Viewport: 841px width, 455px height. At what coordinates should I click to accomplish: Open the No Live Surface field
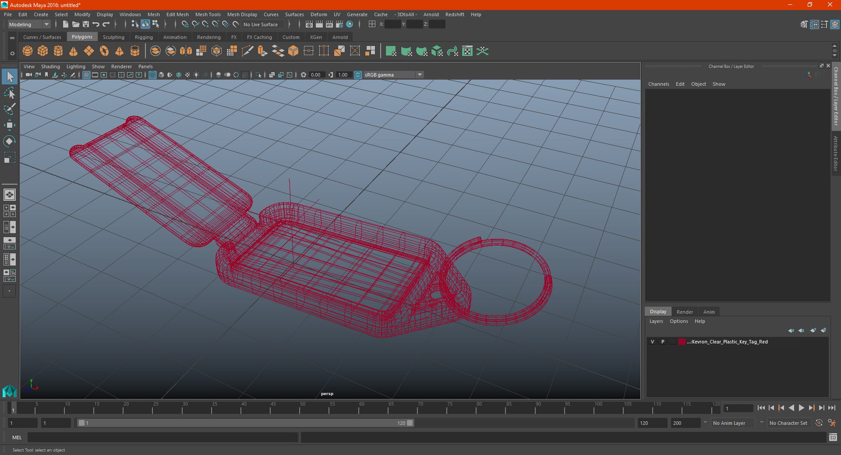pos(263,24)
